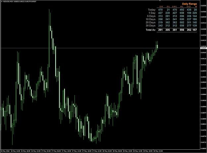The width and height of the screenshot is (207, 153).
Task: Expand the arrow beside the NZDUSD,M30 title
Action: pos(2,2)
